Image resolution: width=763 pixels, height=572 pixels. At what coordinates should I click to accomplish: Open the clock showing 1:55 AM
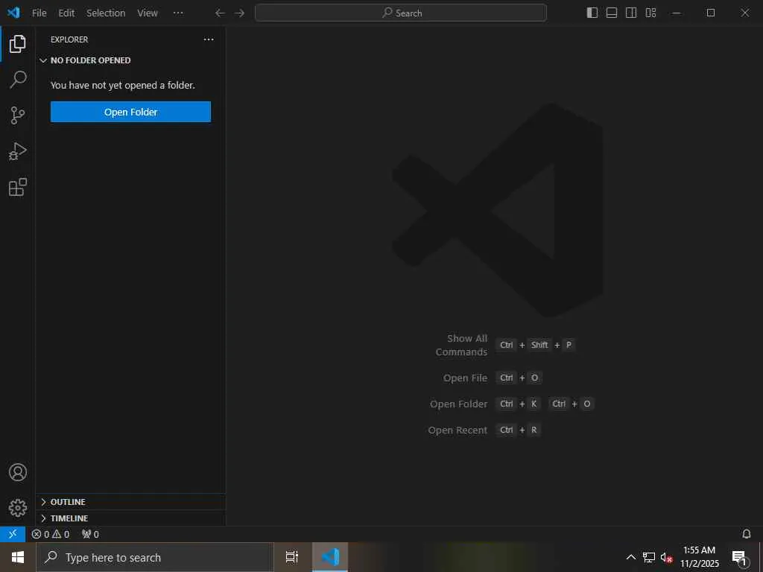click(x=699, y=557)
